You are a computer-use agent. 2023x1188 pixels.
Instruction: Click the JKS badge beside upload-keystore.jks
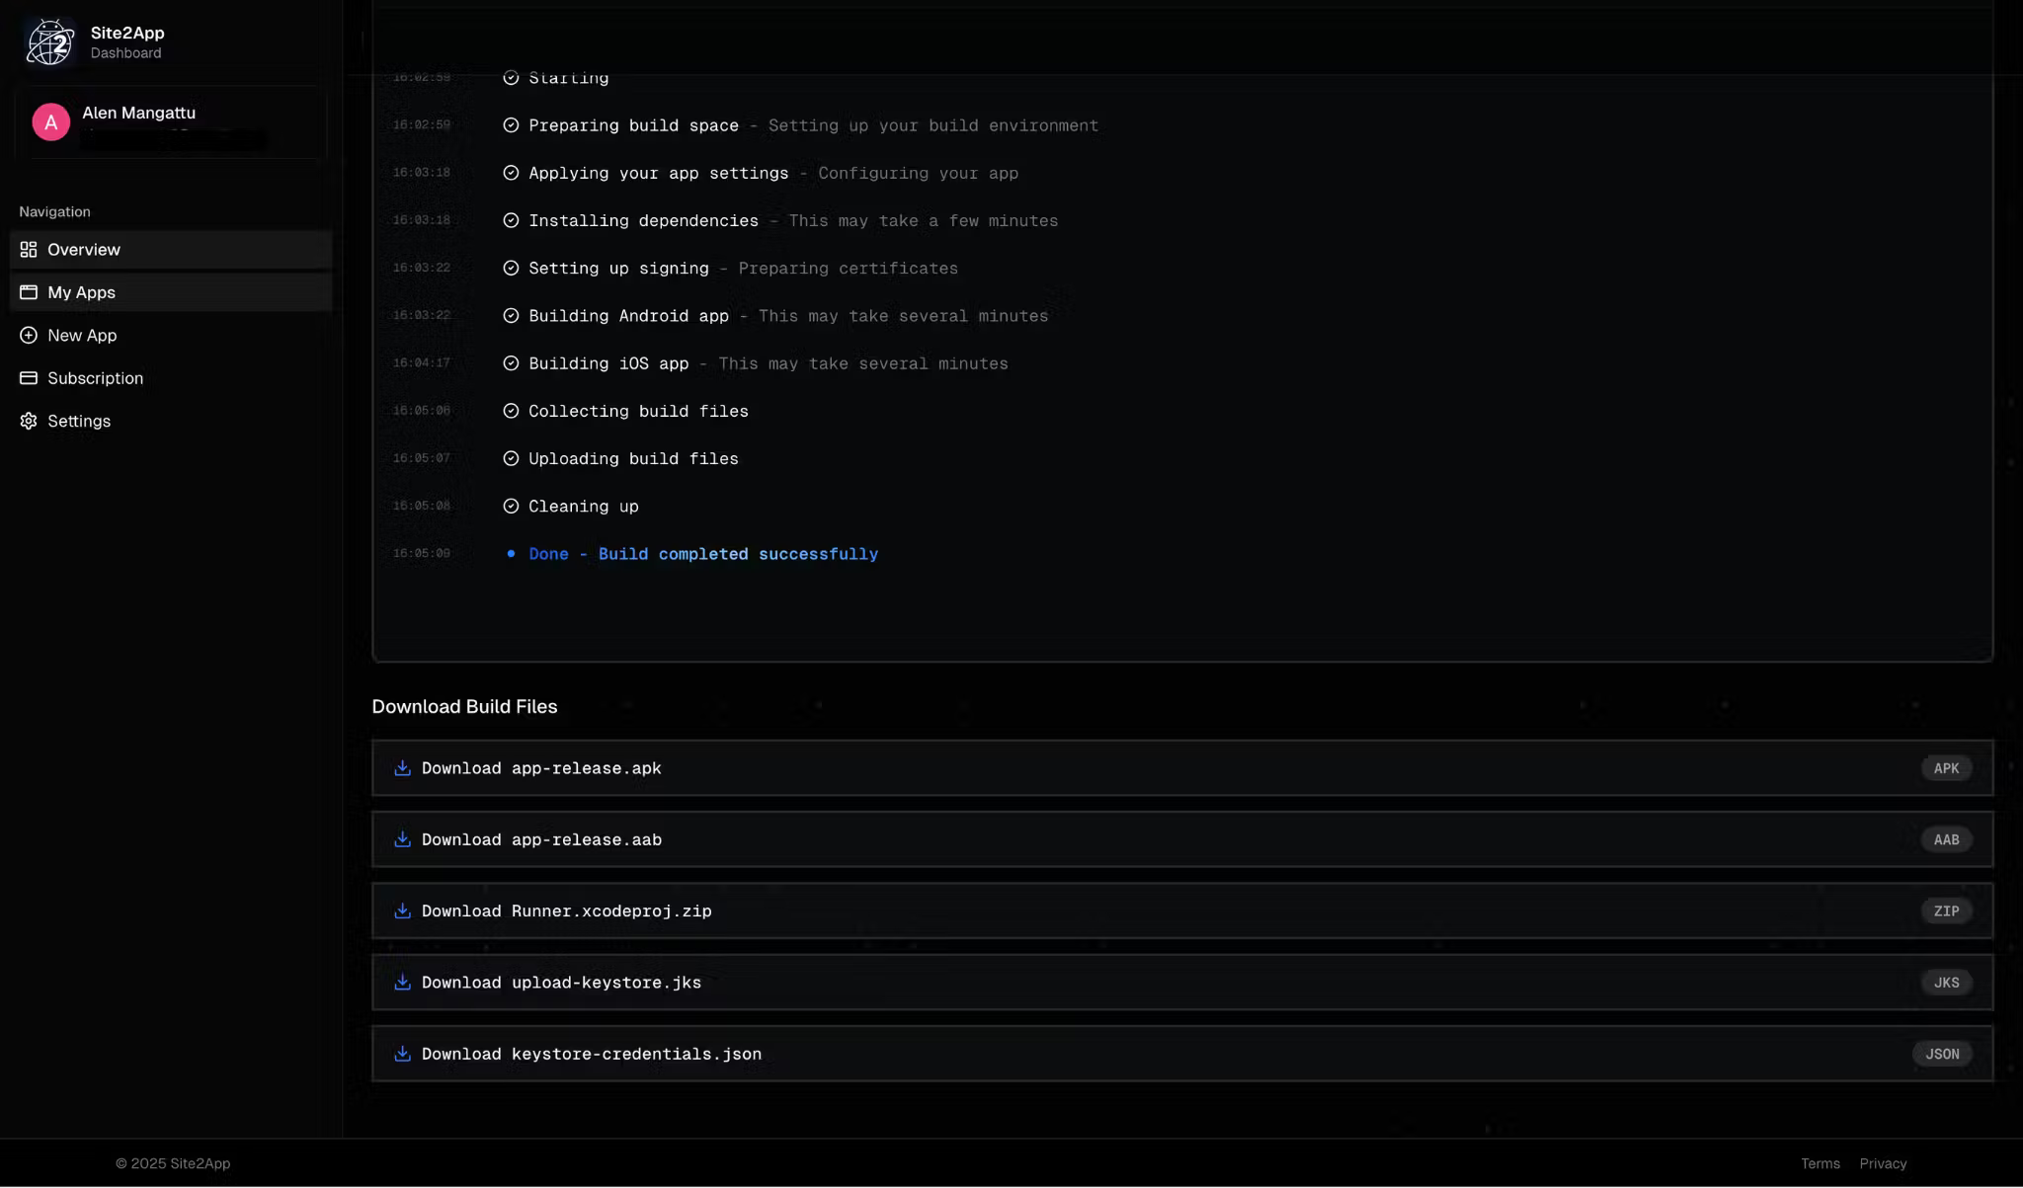pos(1944,982)
